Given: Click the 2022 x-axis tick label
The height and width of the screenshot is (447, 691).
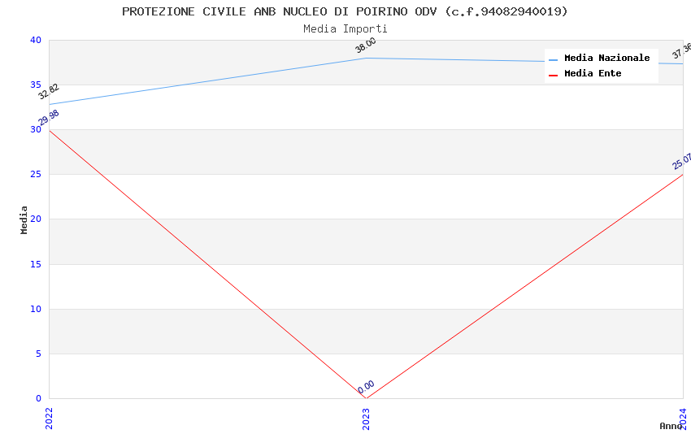Looking at the screenshot, I should pos(49,418).
